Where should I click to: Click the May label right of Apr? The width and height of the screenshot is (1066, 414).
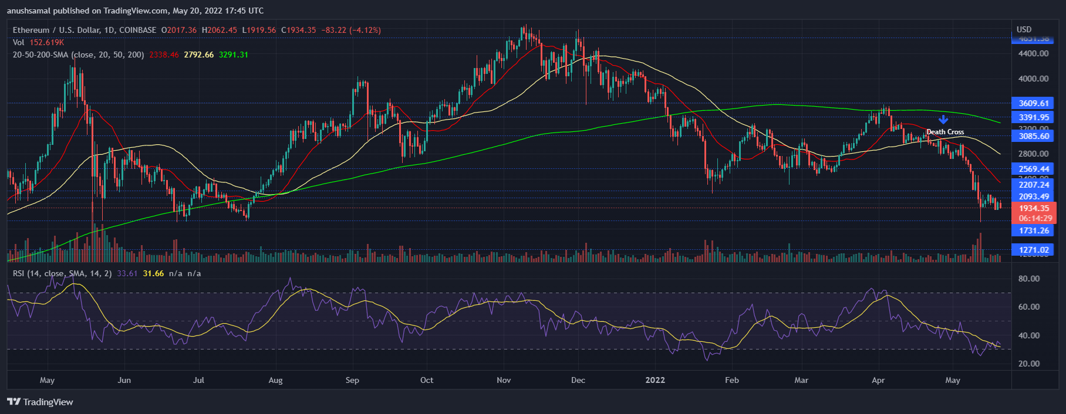tap(953, 380)
